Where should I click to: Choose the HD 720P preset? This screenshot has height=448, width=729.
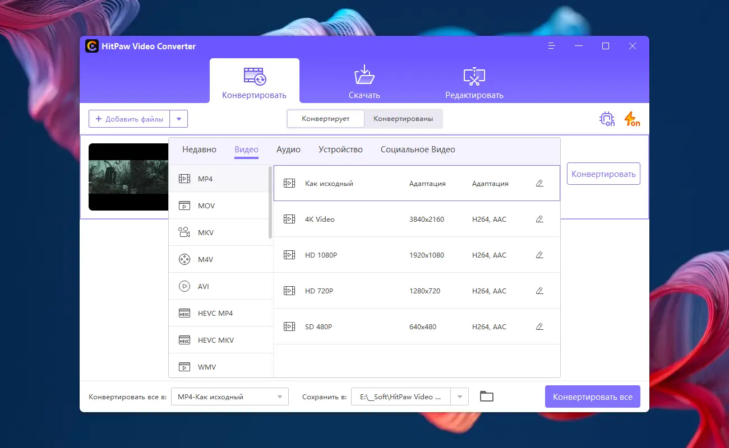pos(417,291)
